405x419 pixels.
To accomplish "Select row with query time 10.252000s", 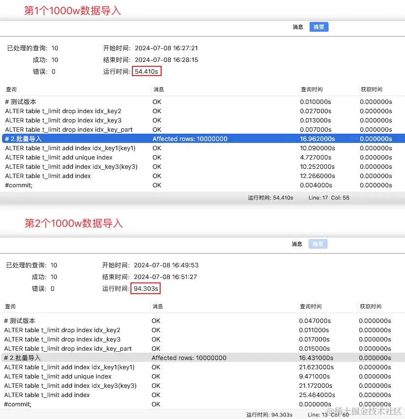I will point(203,167).
